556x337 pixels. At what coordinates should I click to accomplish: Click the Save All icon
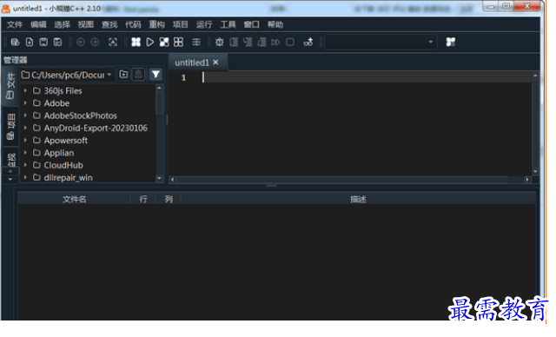(58, 43)
